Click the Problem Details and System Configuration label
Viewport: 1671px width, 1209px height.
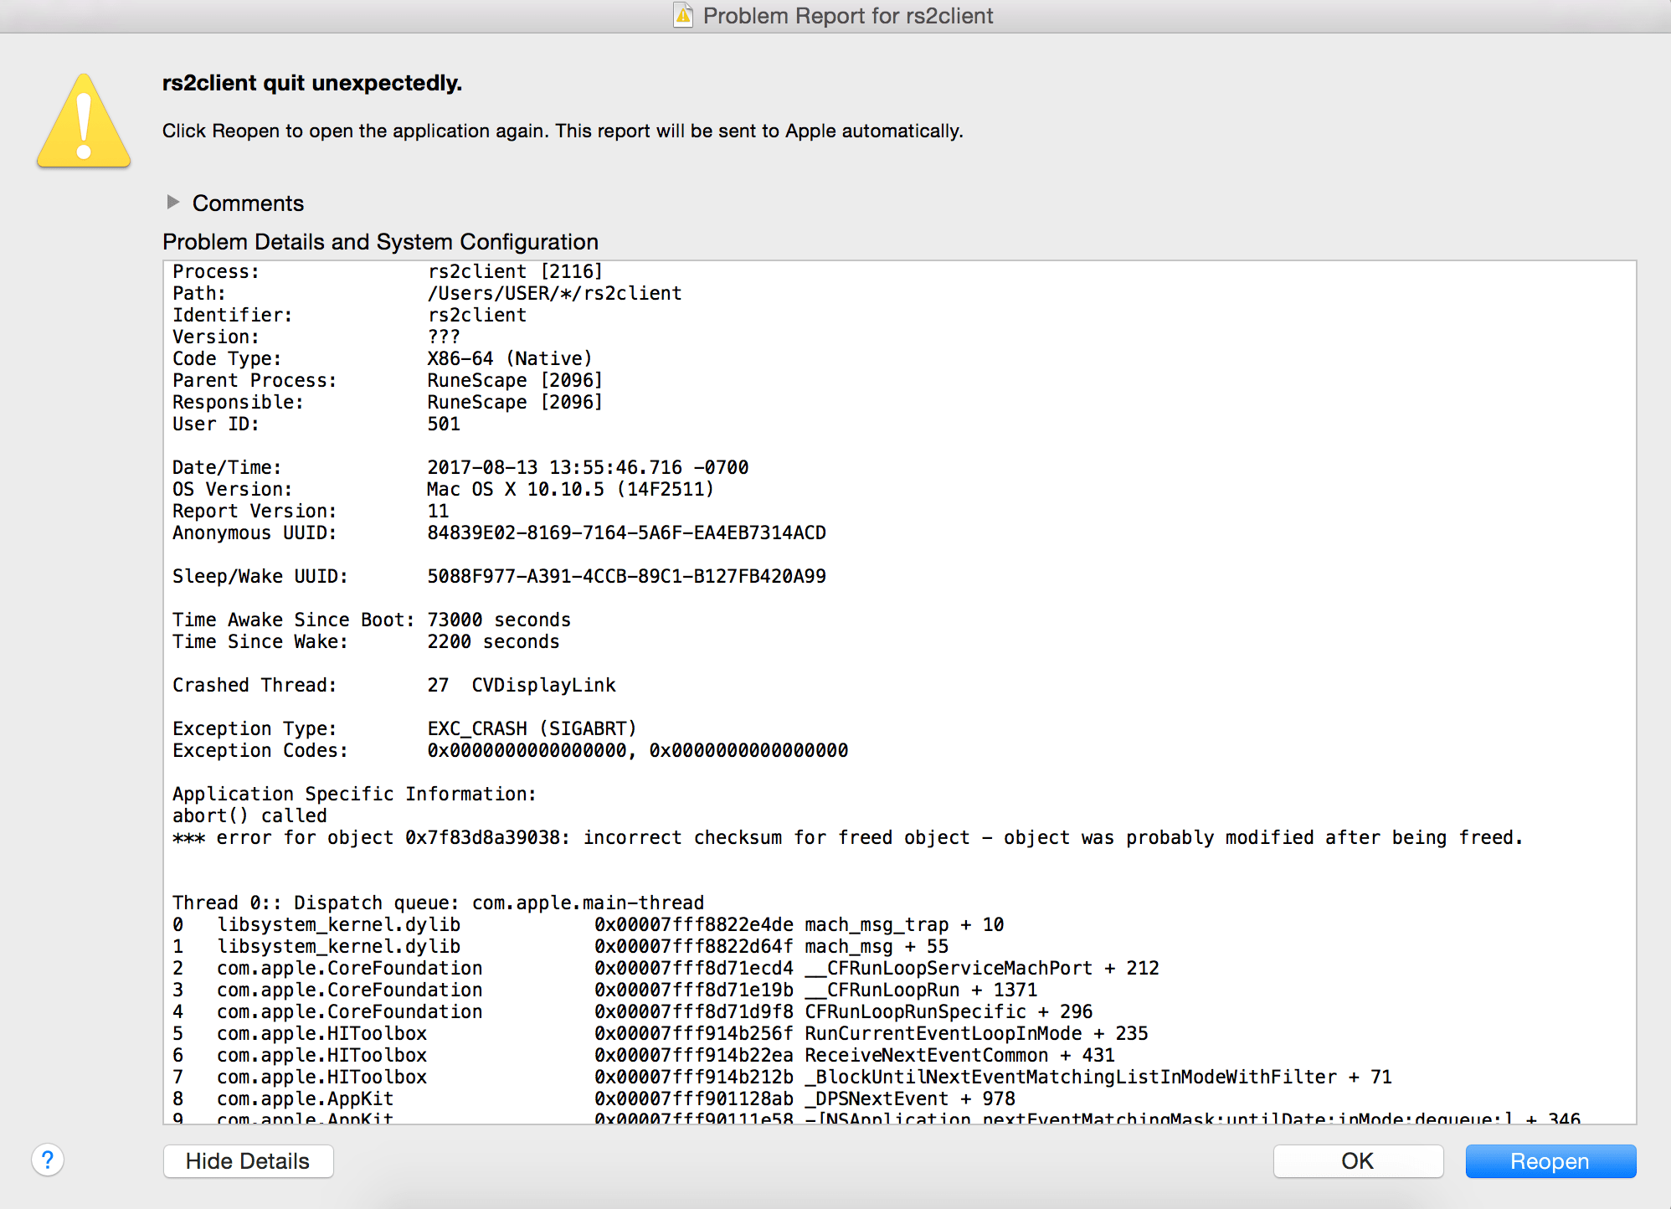[380, 242]
